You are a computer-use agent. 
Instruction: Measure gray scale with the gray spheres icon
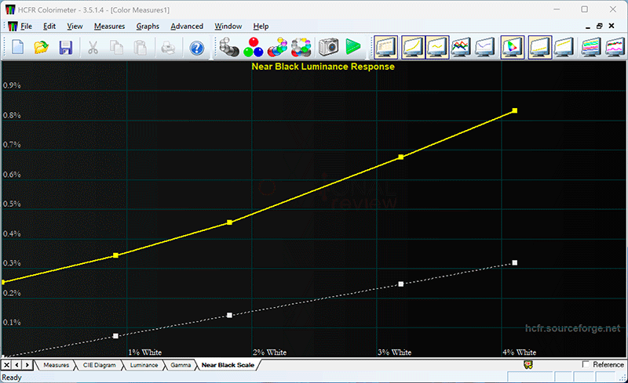[229, 47]
